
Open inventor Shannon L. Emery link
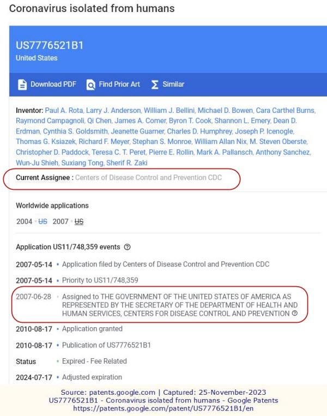[x=242, y=120]
